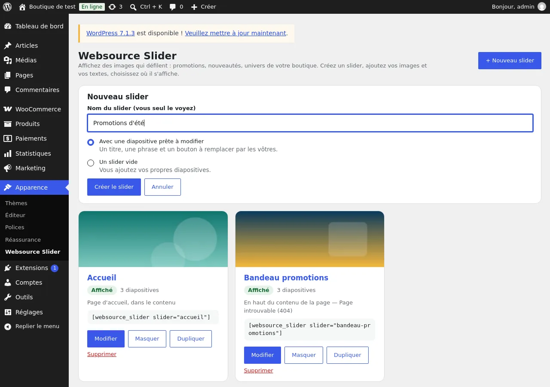Open the comments bubble icon in top bar

(x=173, y=7)
